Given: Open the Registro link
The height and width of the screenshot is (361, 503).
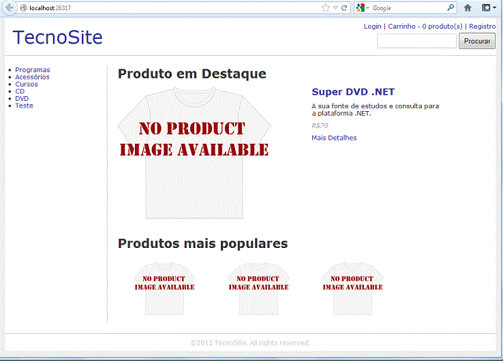Looking at the screenshot, I should pos(482,27).
